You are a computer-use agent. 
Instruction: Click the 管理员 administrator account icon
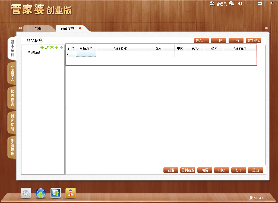(x=212, y=3)
